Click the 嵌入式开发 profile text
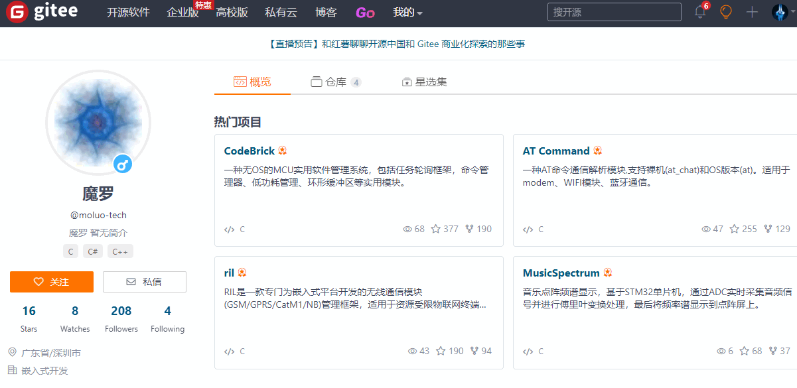This screenshot has width=797, height=388. coord(44,371)
